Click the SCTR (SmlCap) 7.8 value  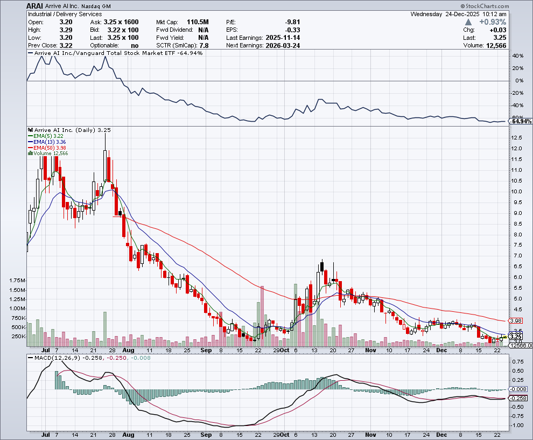coord(204,46)
